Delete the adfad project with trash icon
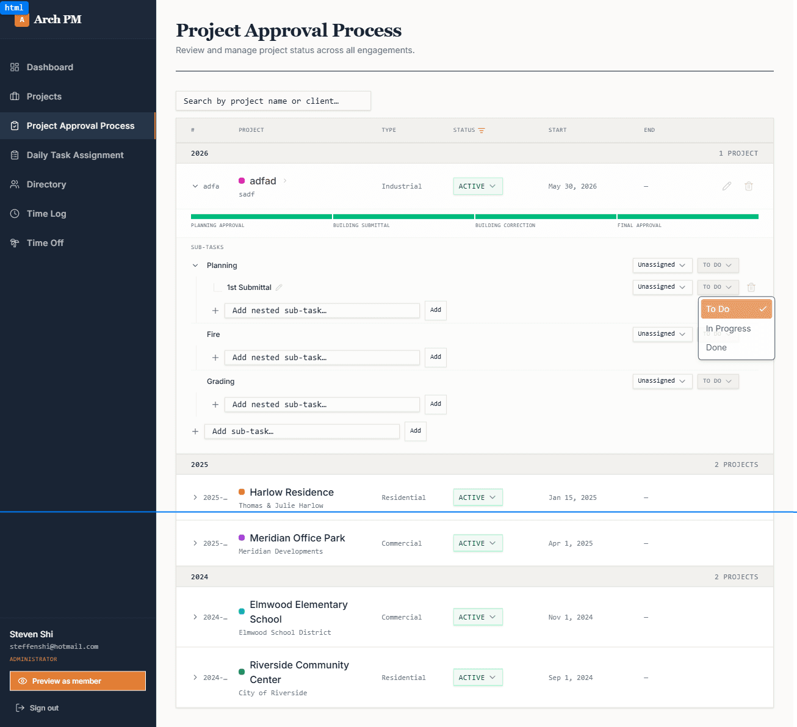Viewport: 797px width, 727px height. tap(749, 186)
